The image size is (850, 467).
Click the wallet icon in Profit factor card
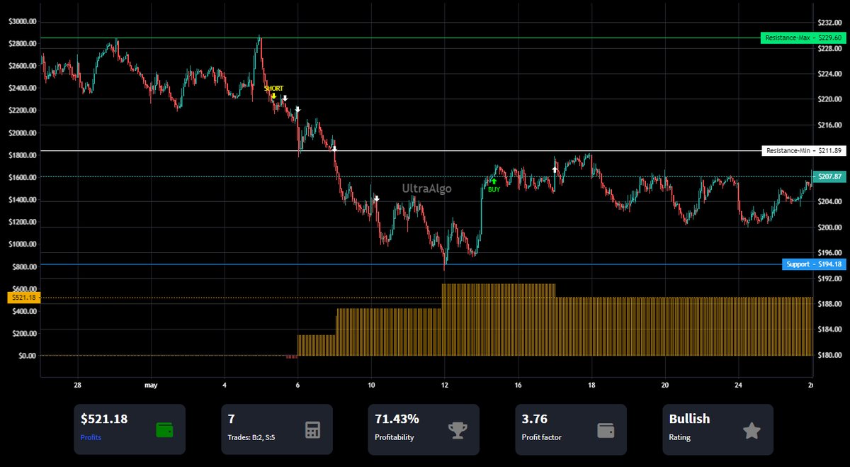click(x=606, y=429)
